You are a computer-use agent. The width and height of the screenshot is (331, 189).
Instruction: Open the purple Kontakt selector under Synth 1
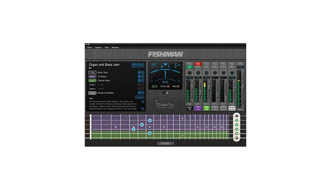tap(198, 108)
